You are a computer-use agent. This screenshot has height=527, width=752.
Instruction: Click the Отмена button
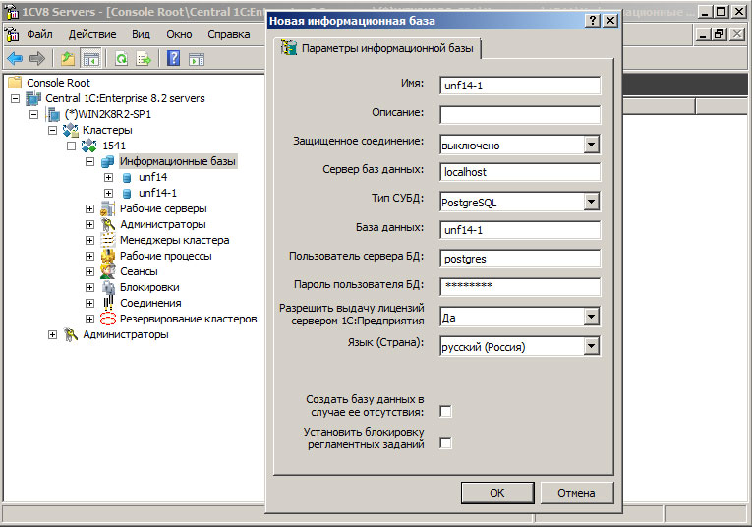pyautogui.click(x=576, y=493)
